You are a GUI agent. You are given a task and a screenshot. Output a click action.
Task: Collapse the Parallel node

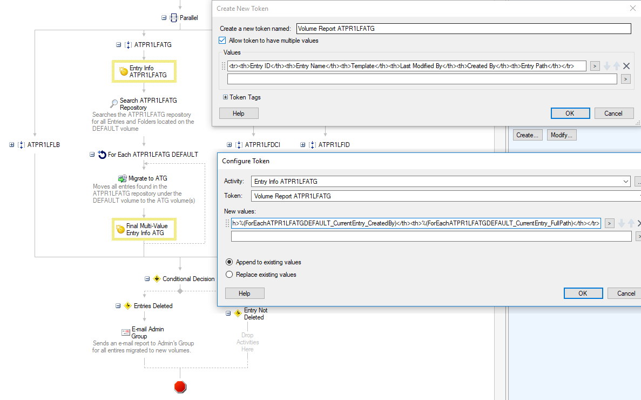(164, 18)
